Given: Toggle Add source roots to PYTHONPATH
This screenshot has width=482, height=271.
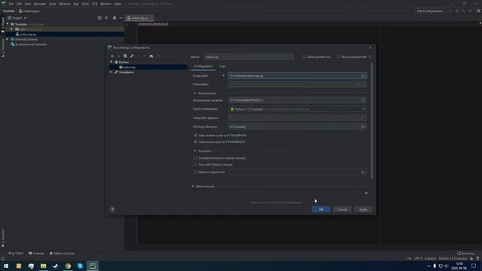Looking at the screenshot, I should pyautogui.click(x=196, y=142).
